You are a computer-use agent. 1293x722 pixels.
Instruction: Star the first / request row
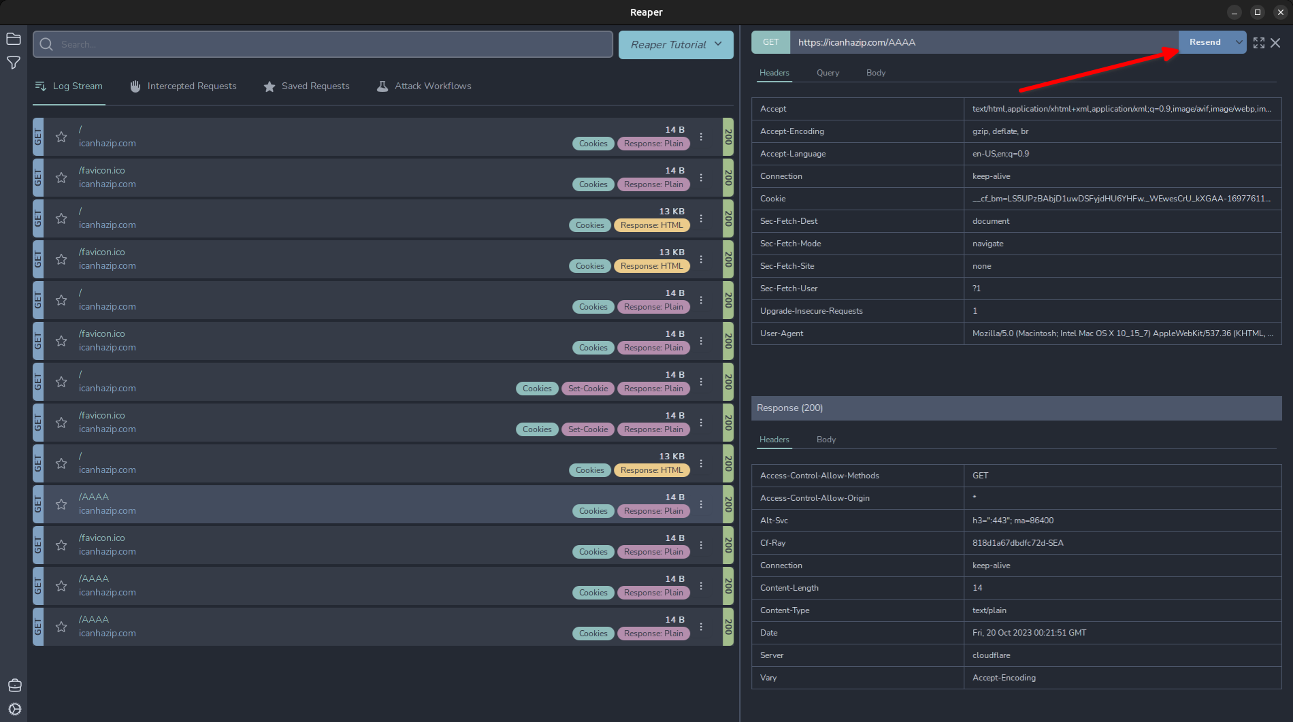61,137
